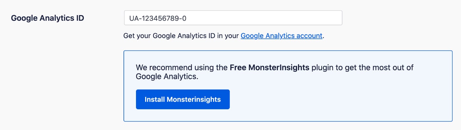The image size is (461, 130).
Task: Place cursor after "-0" in ID field
Action: (187, 18)
